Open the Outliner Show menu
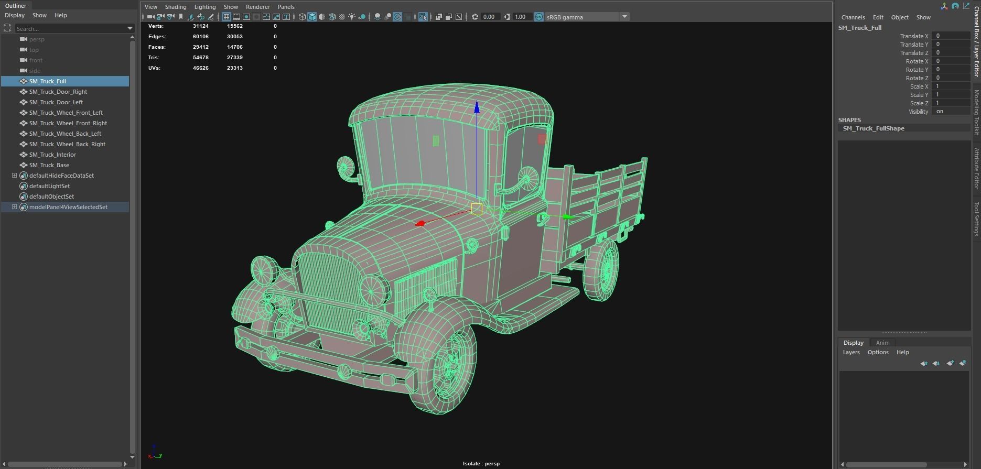981x469 pixels. [39, 15]
